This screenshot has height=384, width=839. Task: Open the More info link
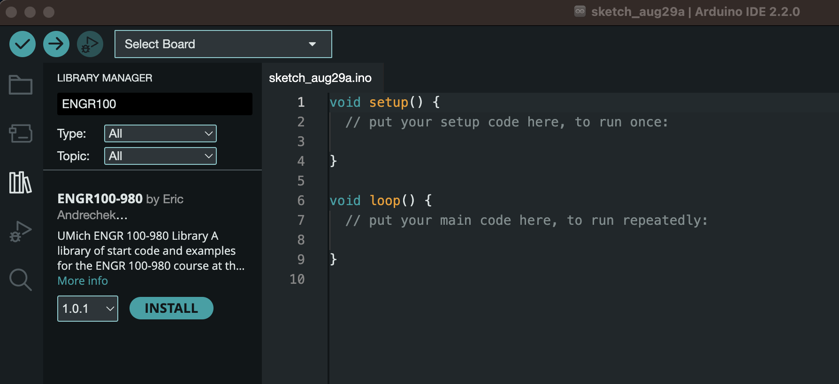83,281
